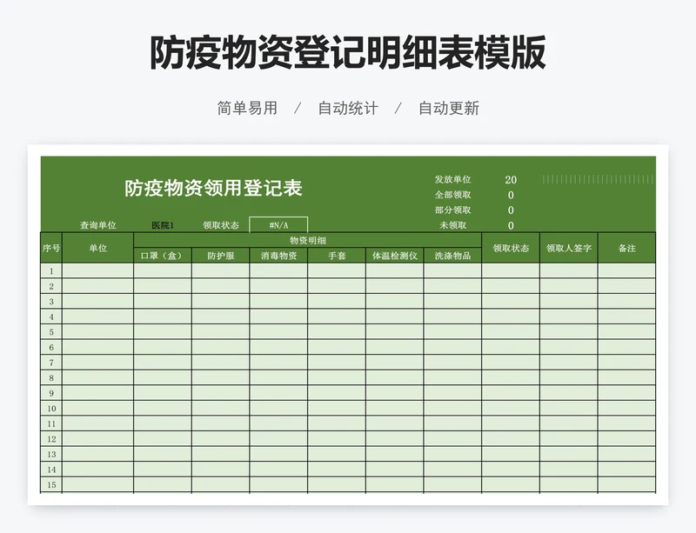Click the 部分领取 label

pos(452,210)
